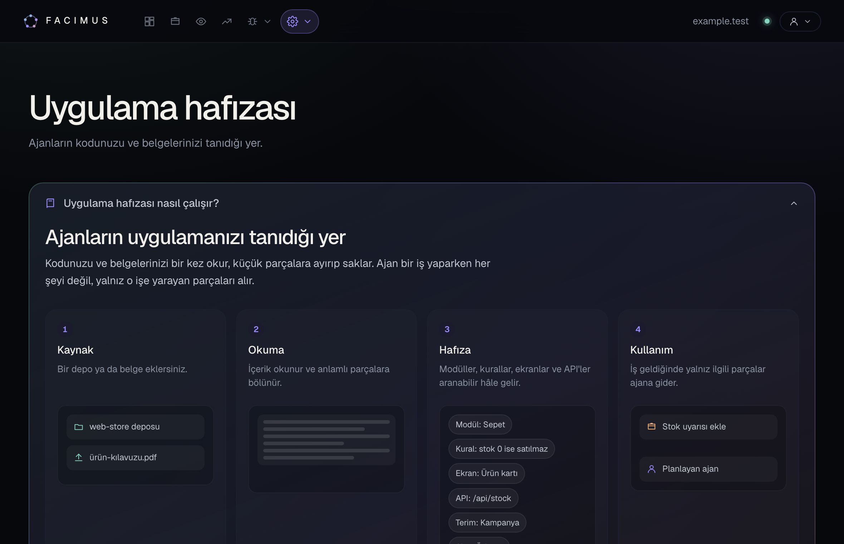
Task: Select the 'ürün-kılavuzu.pdf' item
Action: [x=136, y=458]
